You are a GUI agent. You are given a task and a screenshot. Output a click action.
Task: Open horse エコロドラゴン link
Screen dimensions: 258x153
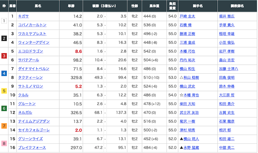coord(31,51)
